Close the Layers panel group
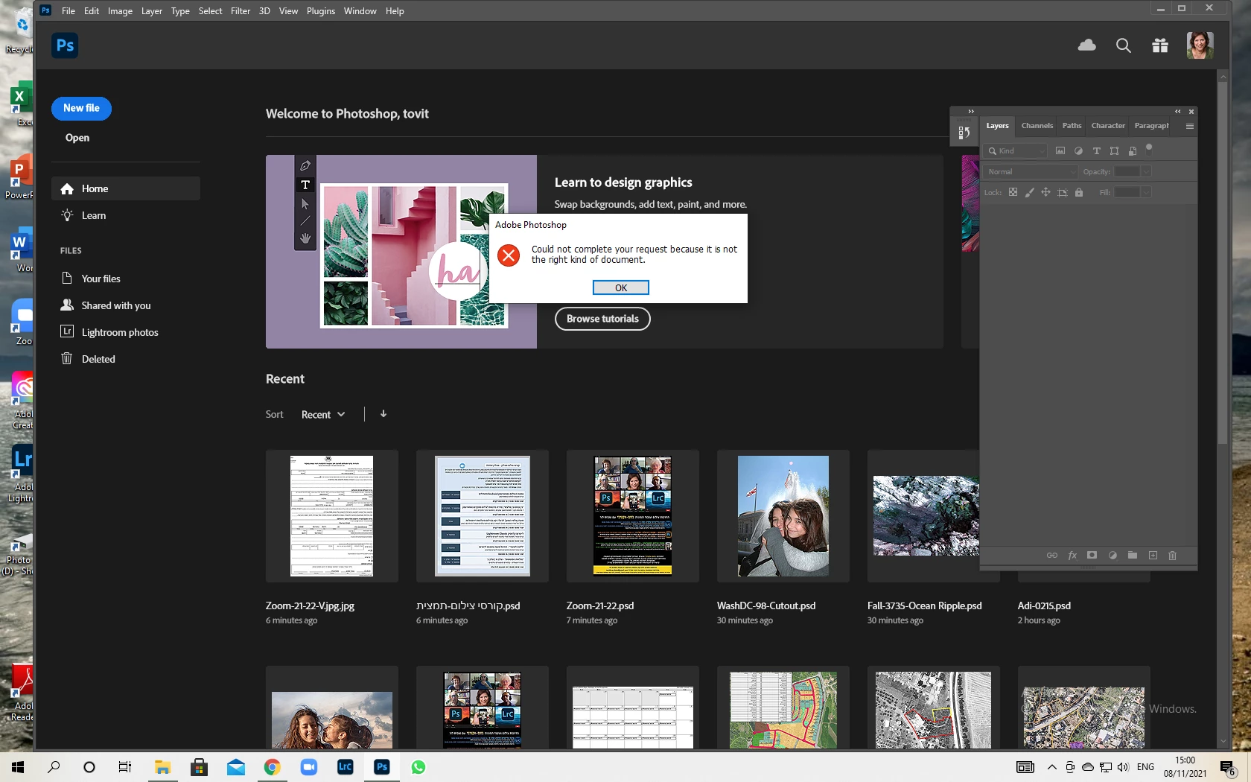This screenshot has height=782, width=1251. pyautogui.click(x=1191, y=112)
